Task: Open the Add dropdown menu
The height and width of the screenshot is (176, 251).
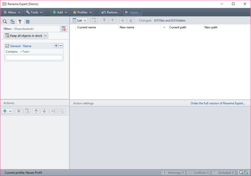Action: tap(60, 12)
